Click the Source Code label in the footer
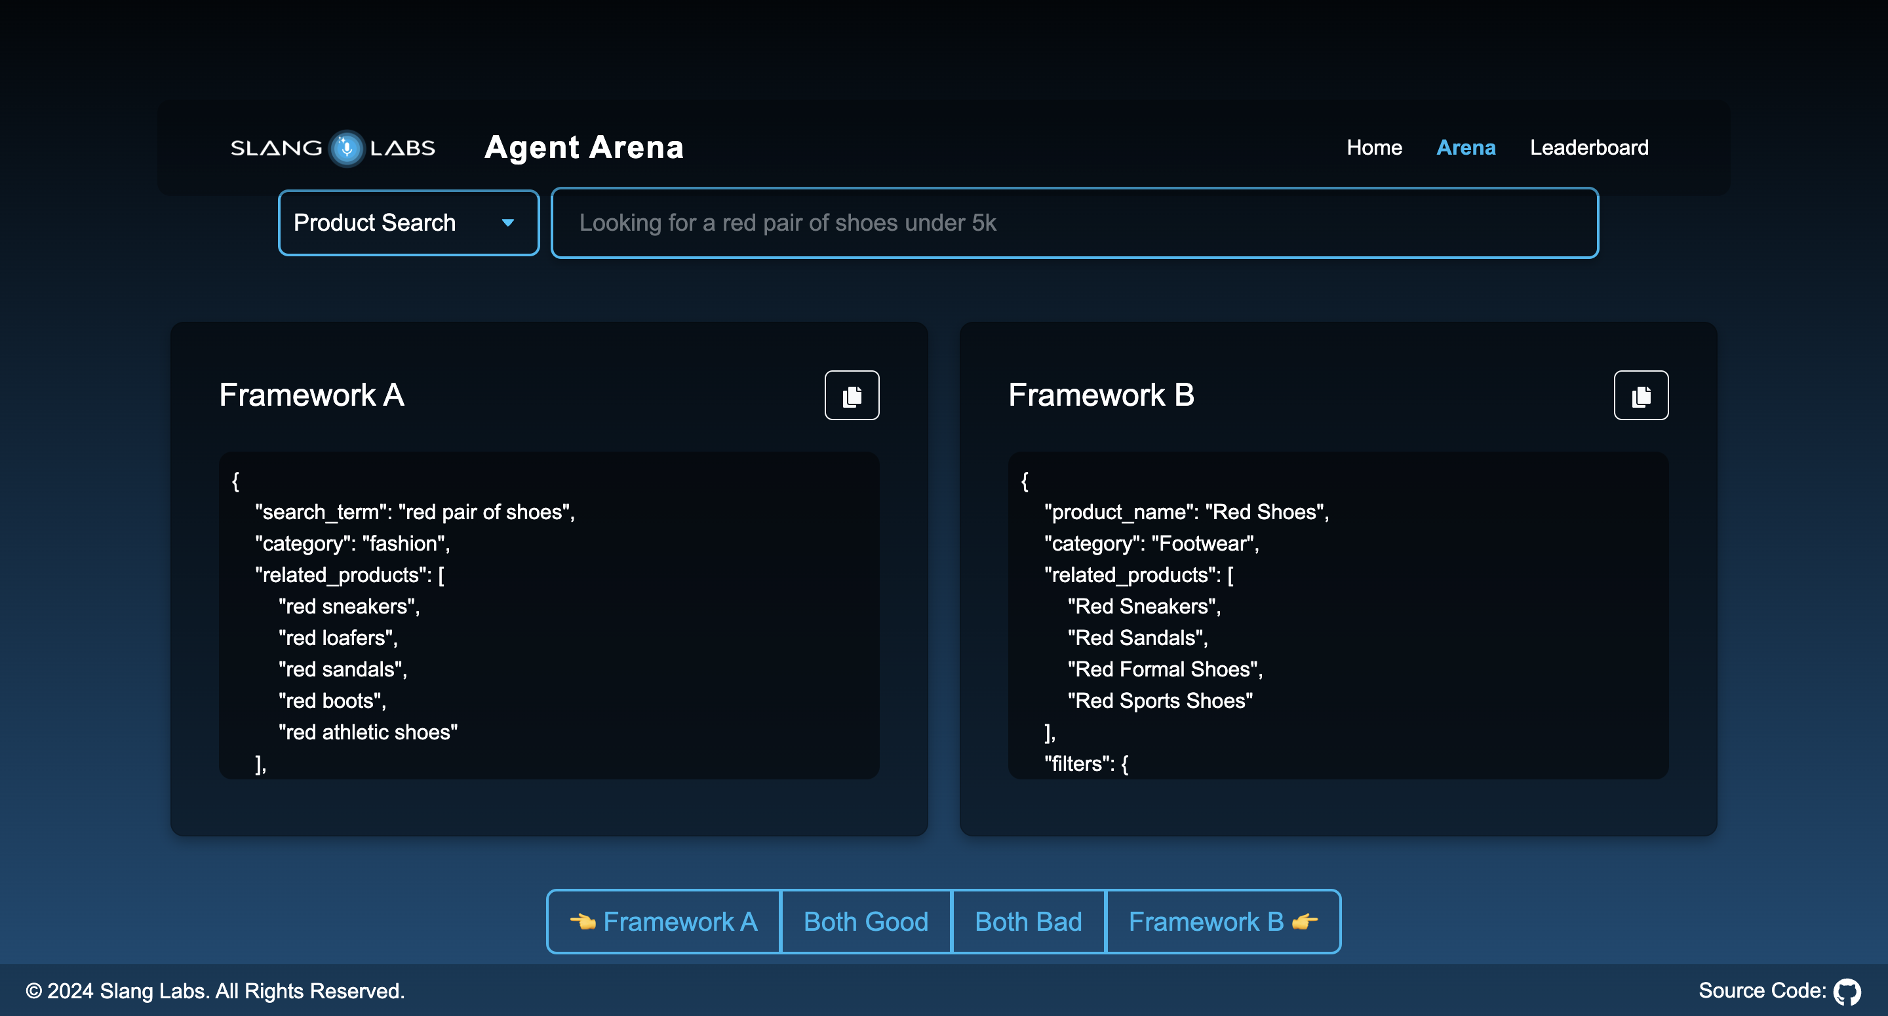Viewport: 1888px width, 1016px height. (x=1761, y=991)
